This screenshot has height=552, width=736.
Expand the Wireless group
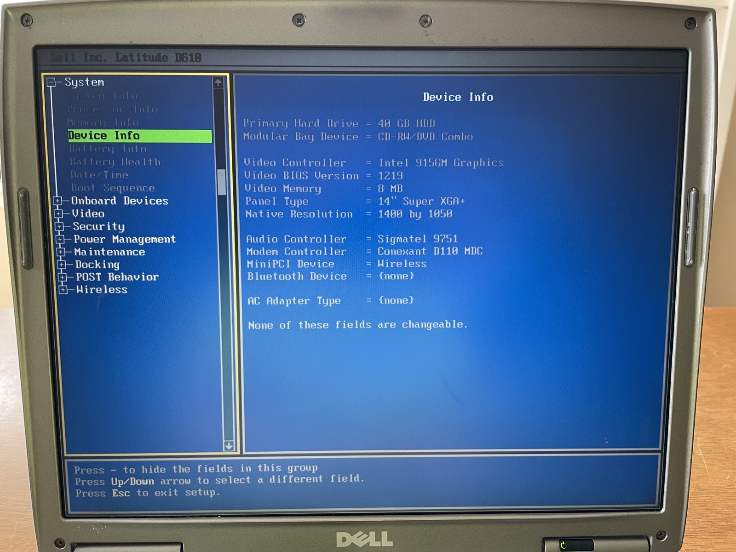(63, 289)
